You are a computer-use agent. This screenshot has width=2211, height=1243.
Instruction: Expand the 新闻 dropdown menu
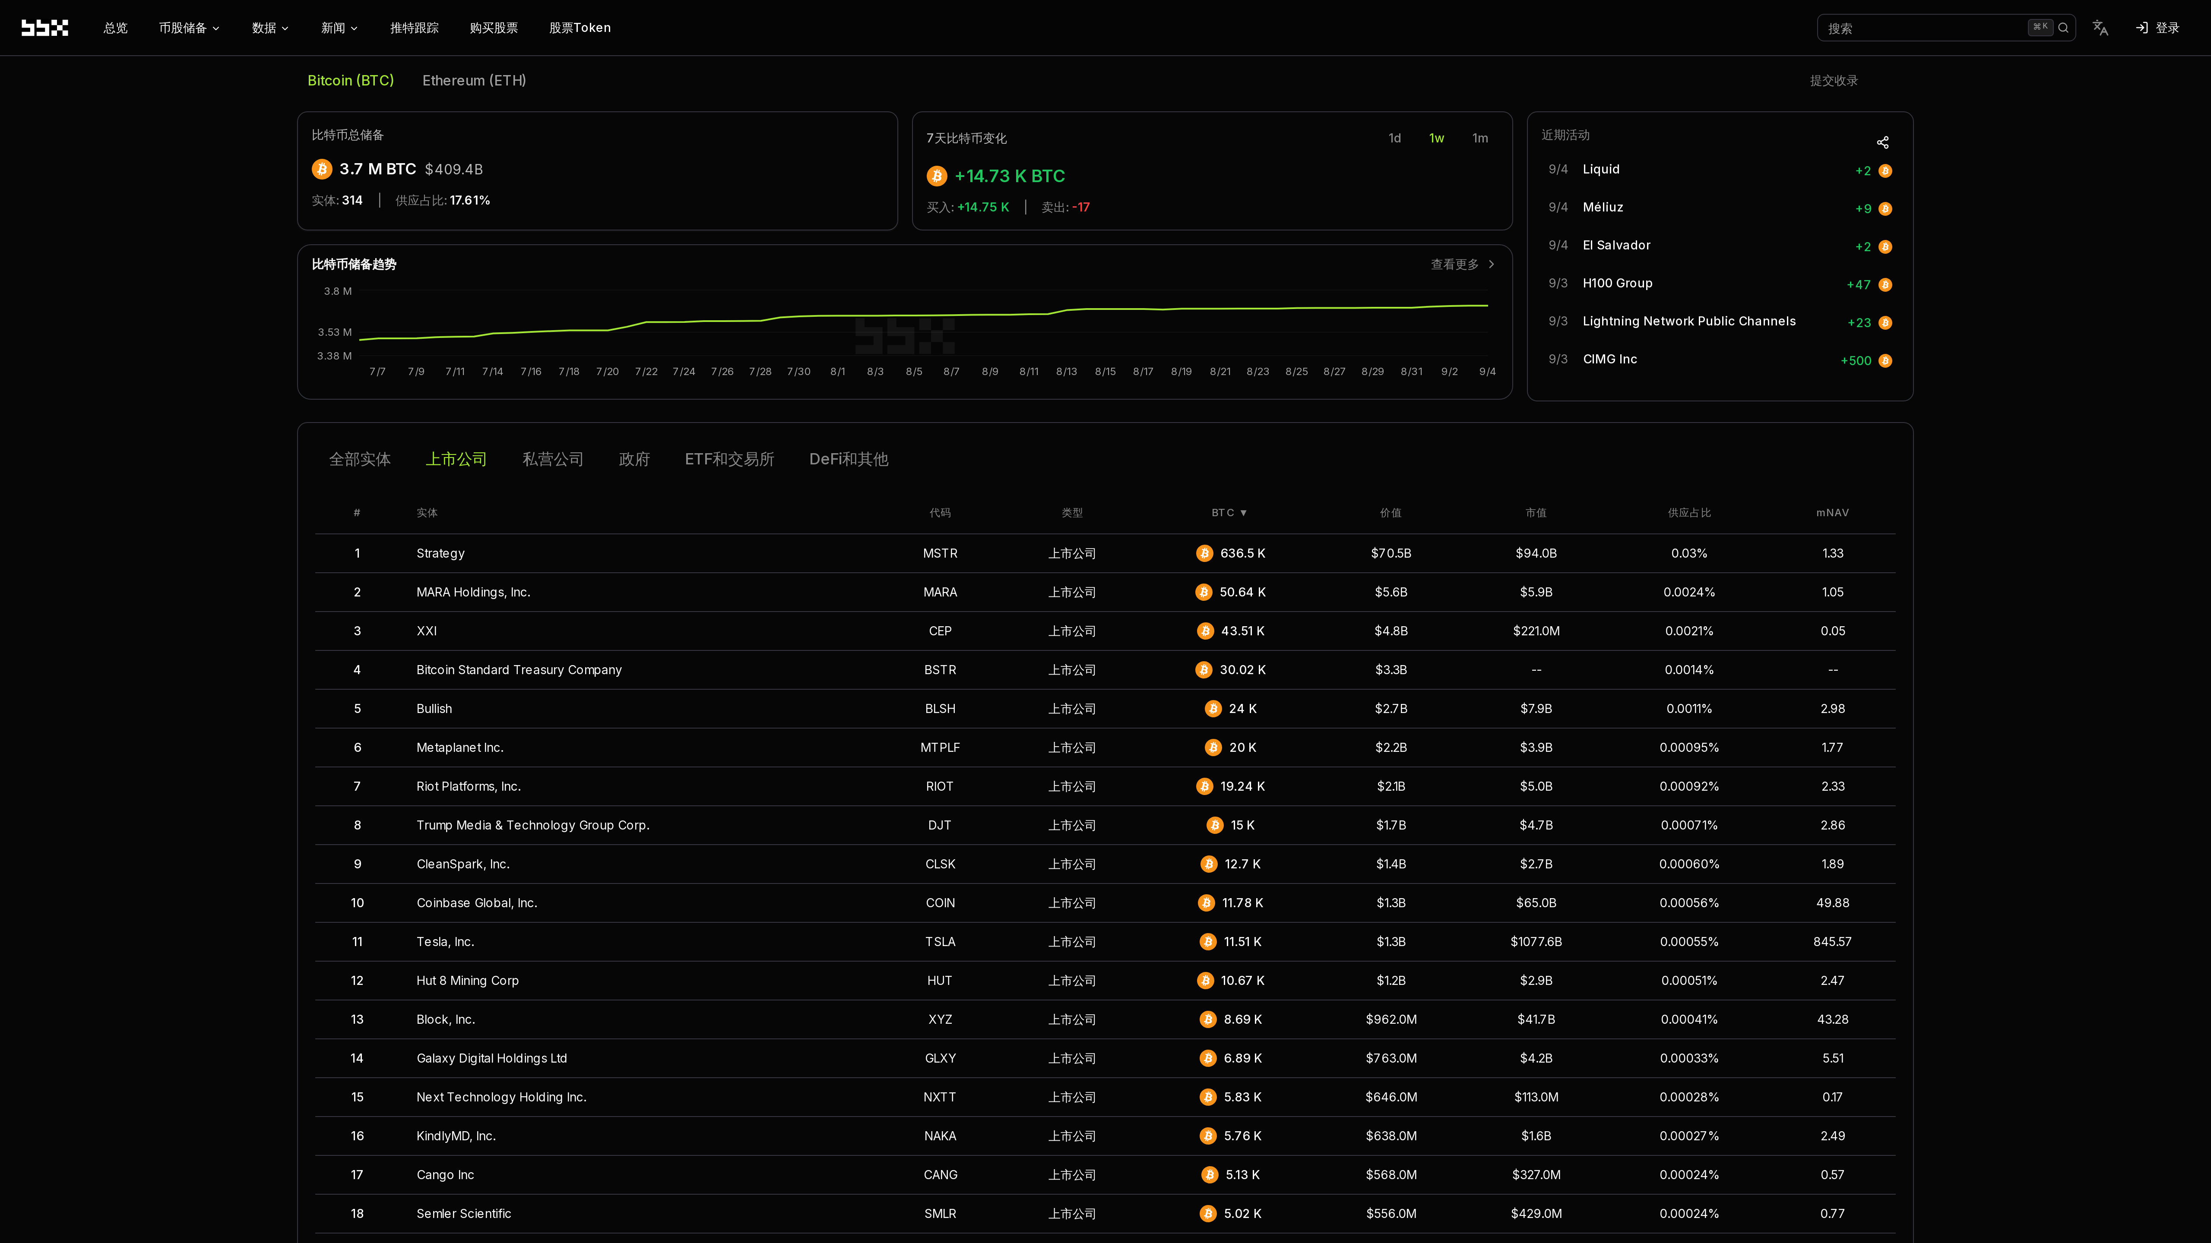pyautogui.click(x=339, y=28)
